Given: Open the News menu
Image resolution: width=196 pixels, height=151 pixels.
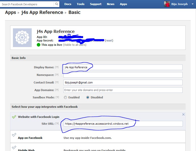Looking at the screenshot, I should [111, 4].
